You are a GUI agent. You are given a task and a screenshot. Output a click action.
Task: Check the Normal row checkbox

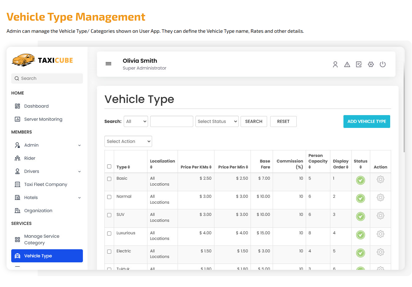tap(109, 197)
